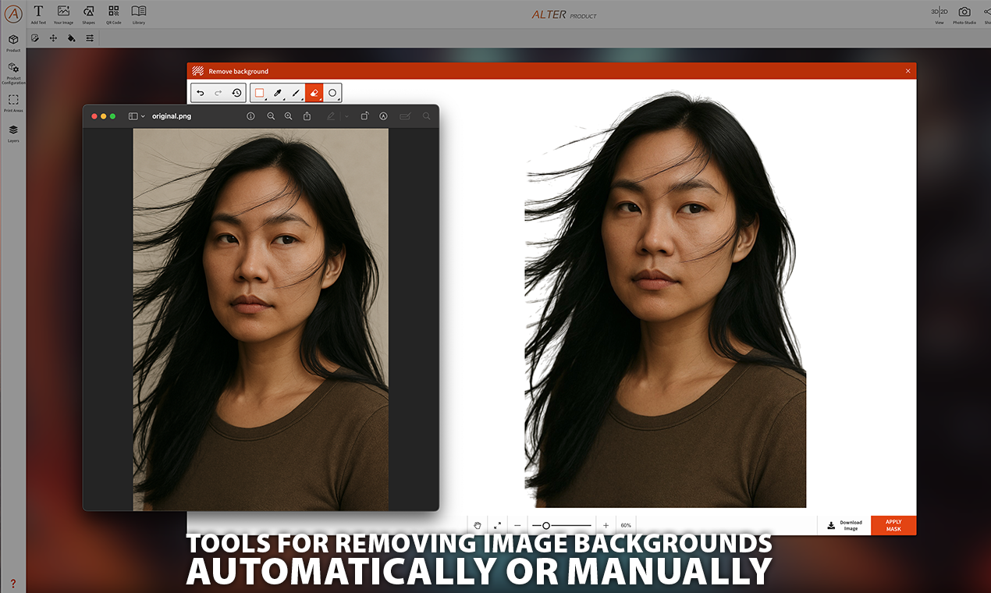Viewport: 991px width, 593px height.
Task: Click the Alter logo icon
Action: pyautogui.click(x=13, y=14)
